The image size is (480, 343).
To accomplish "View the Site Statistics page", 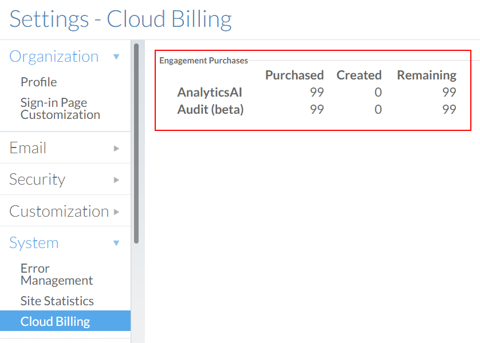I will 57,301.
